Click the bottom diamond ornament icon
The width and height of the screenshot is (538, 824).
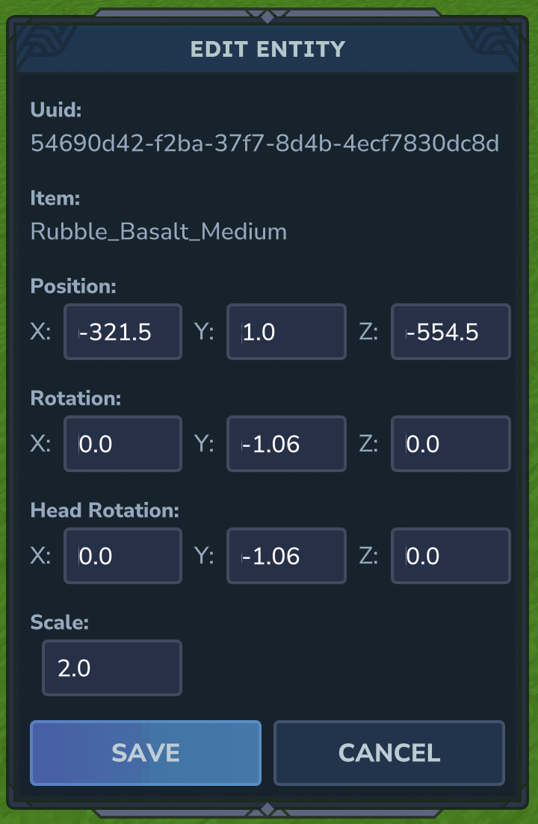coord(268,809)
